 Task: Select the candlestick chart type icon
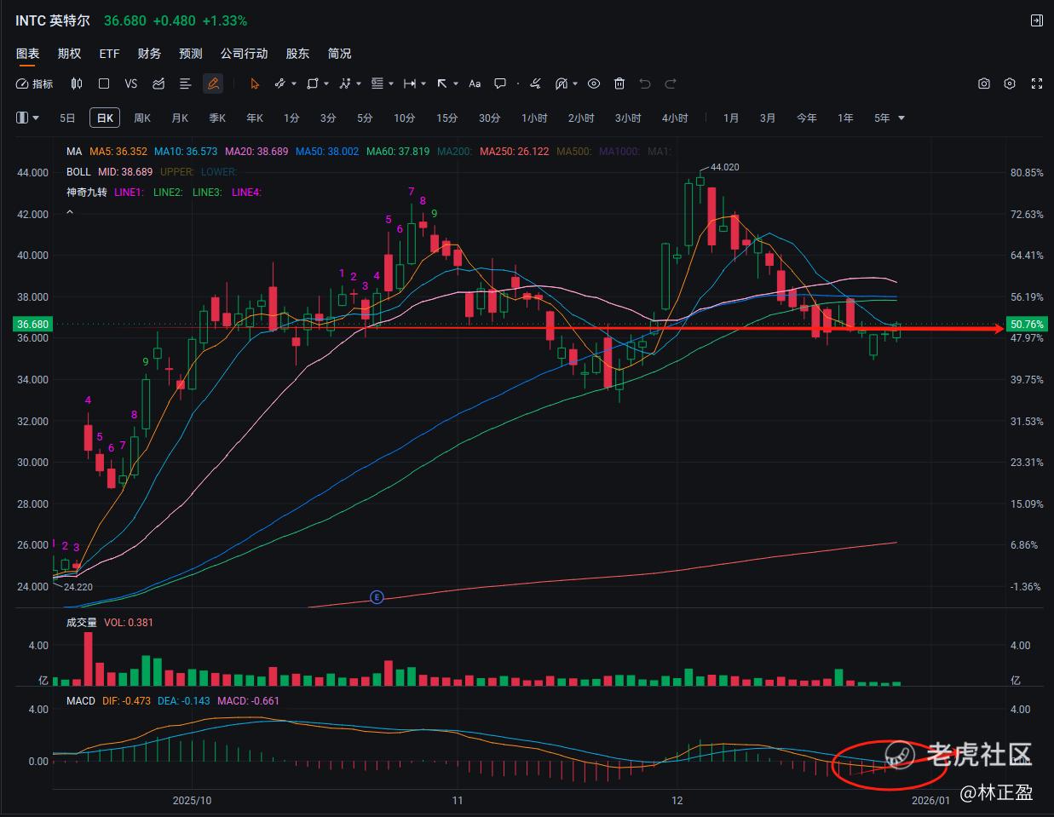point(77,83)
